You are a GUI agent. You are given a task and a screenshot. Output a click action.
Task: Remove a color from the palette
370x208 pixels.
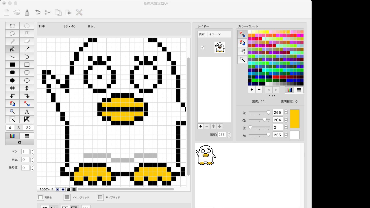(259, 90)
